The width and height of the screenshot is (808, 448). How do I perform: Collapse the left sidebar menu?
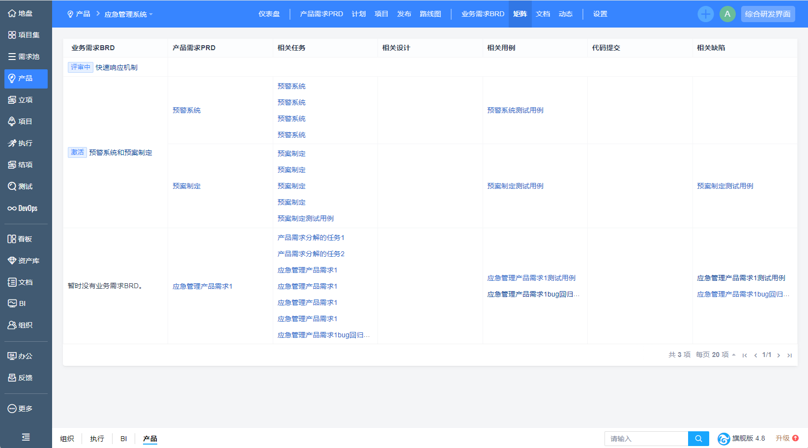(26, 437)
